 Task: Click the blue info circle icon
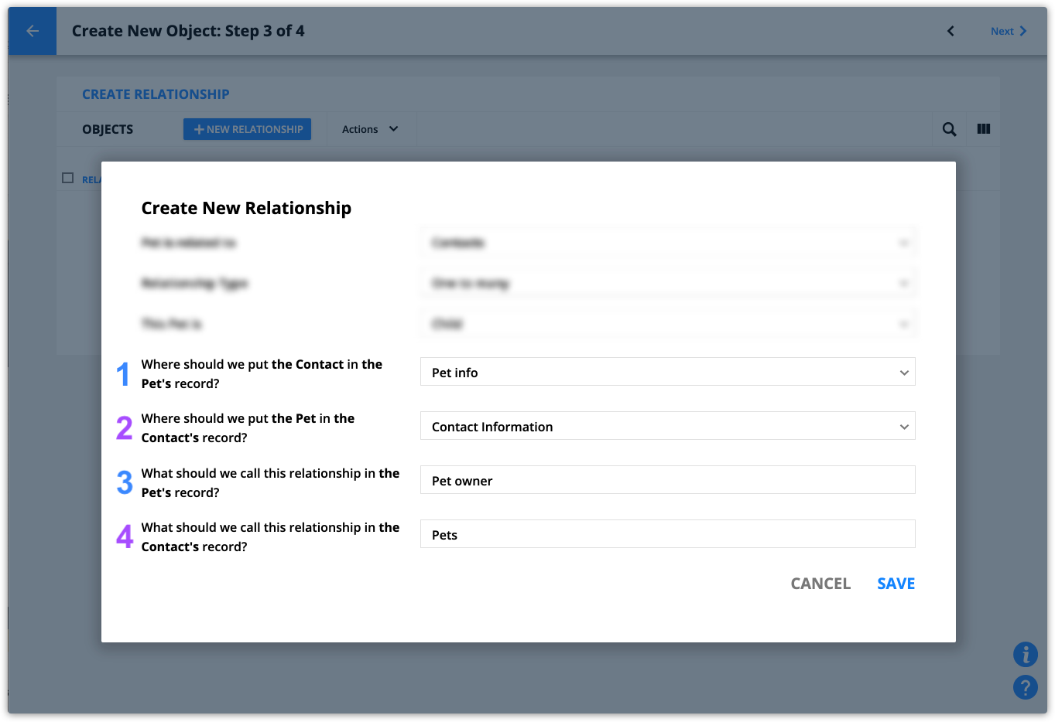click(1026, 654)
